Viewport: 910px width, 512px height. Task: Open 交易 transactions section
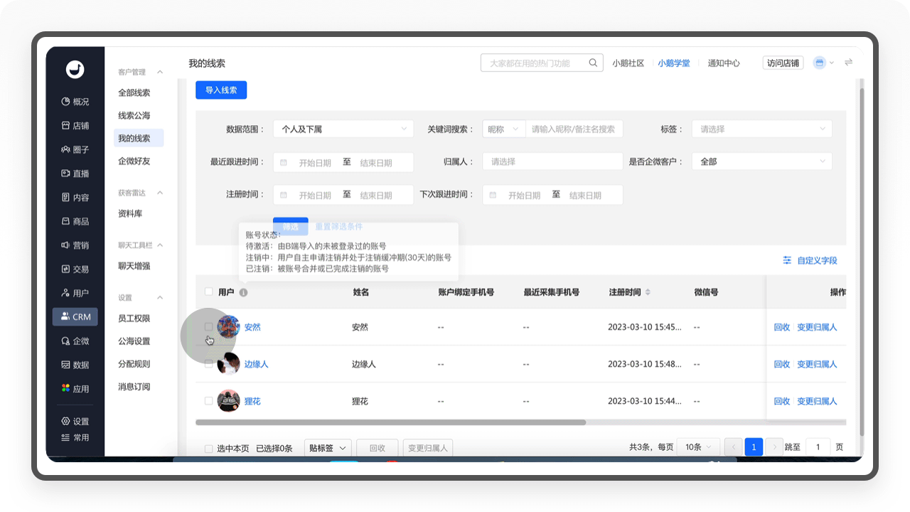(75, 270)
